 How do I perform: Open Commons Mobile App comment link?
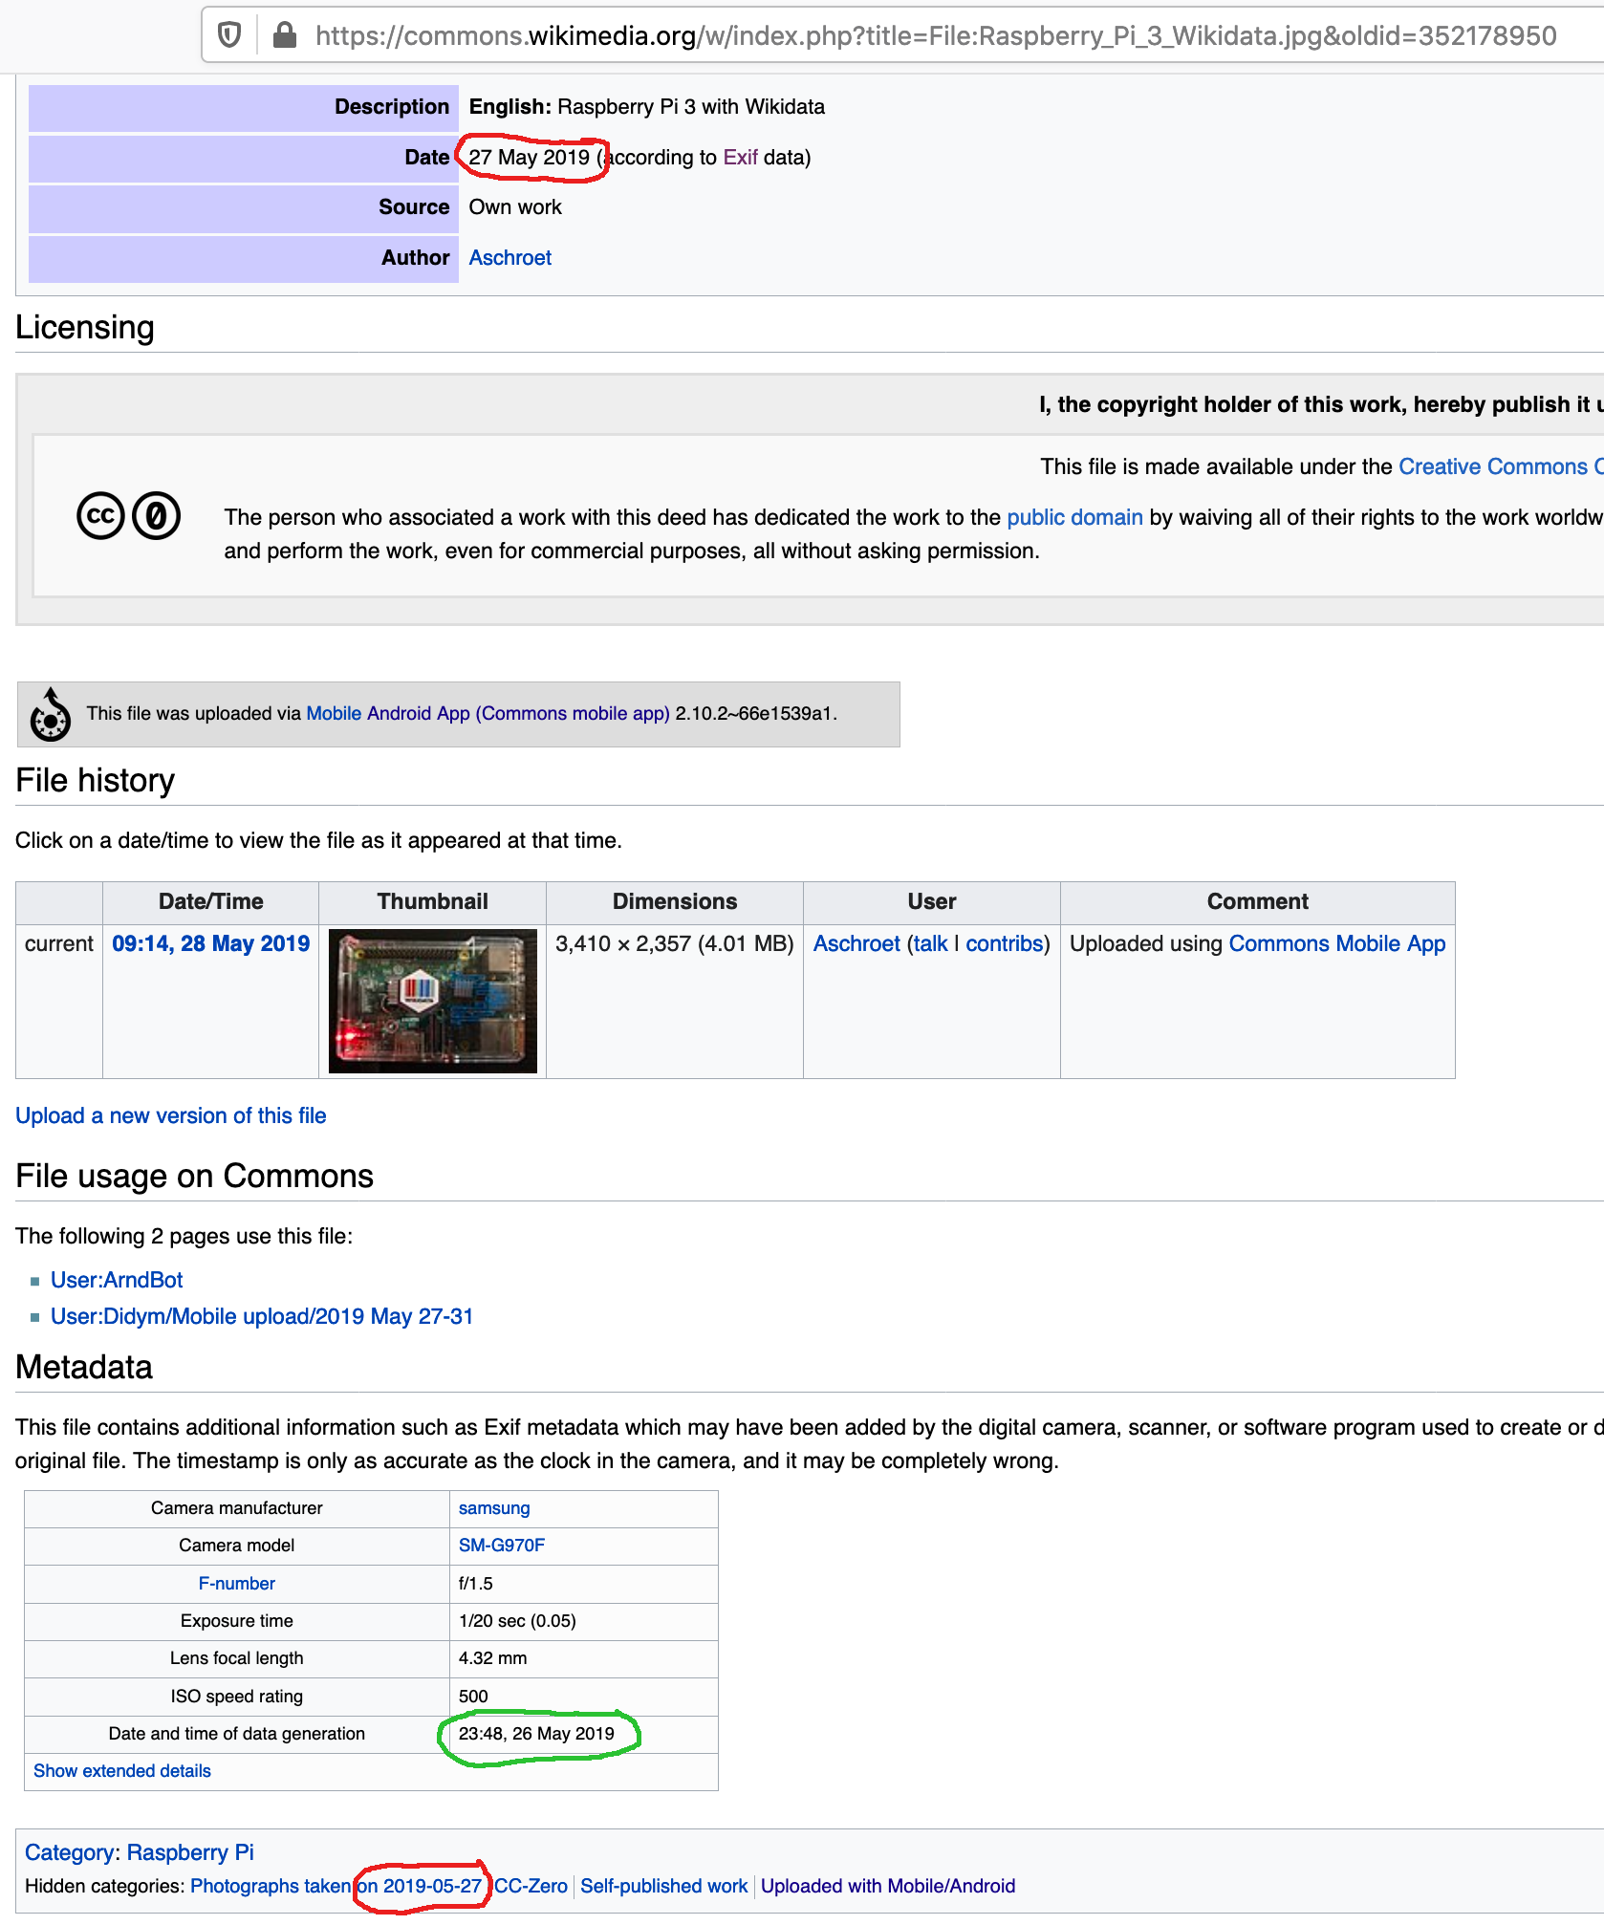1336,944
